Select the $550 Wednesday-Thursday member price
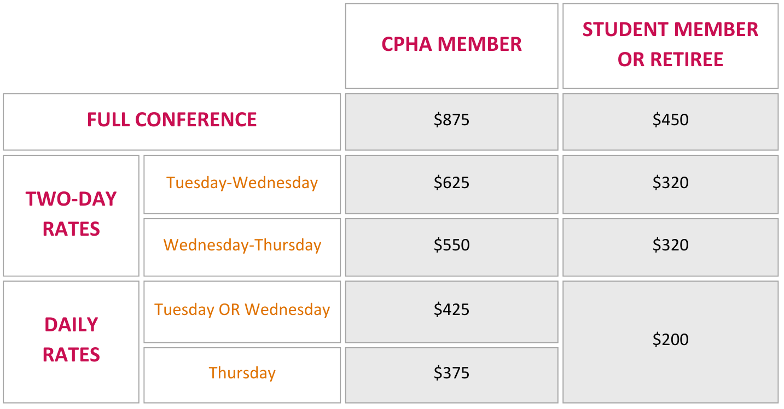This screenshot has width=784, height=409. (x=451, y=247)
